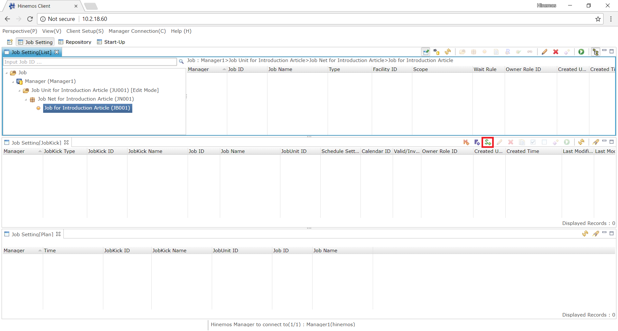Viewport: 618px width, 331px height.
Task: Click the disabled Create Job circle icon
Action: point(484,52)
